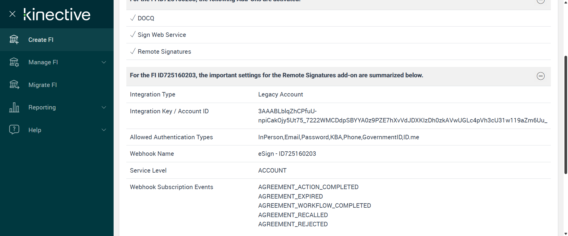
Task: Expand the Reporting submenu chevron
Action: pos(104,107)
